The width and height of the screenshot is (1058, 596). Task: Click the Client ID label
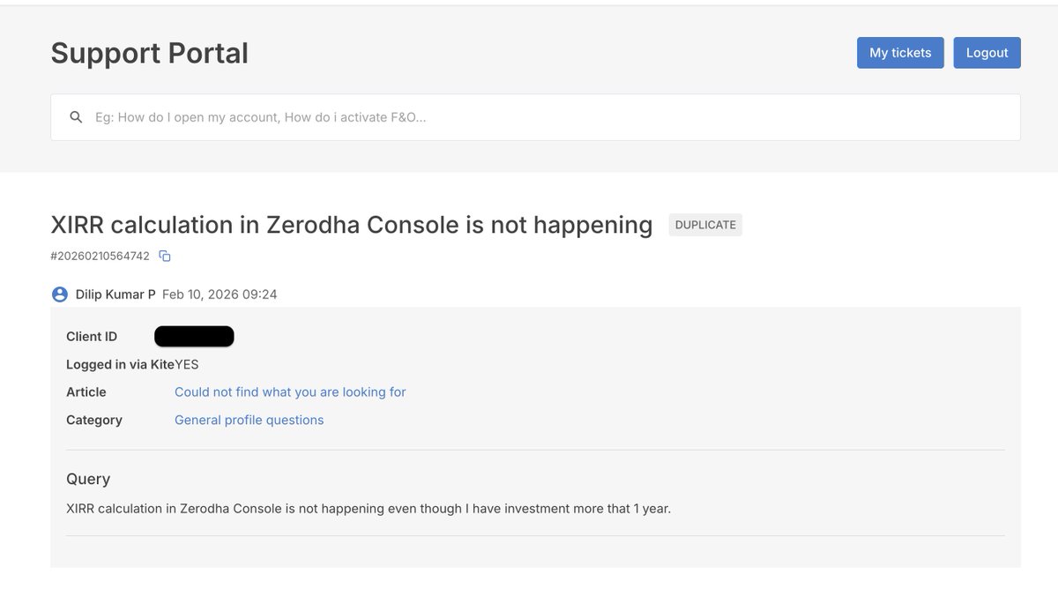(x=92, y=337)
